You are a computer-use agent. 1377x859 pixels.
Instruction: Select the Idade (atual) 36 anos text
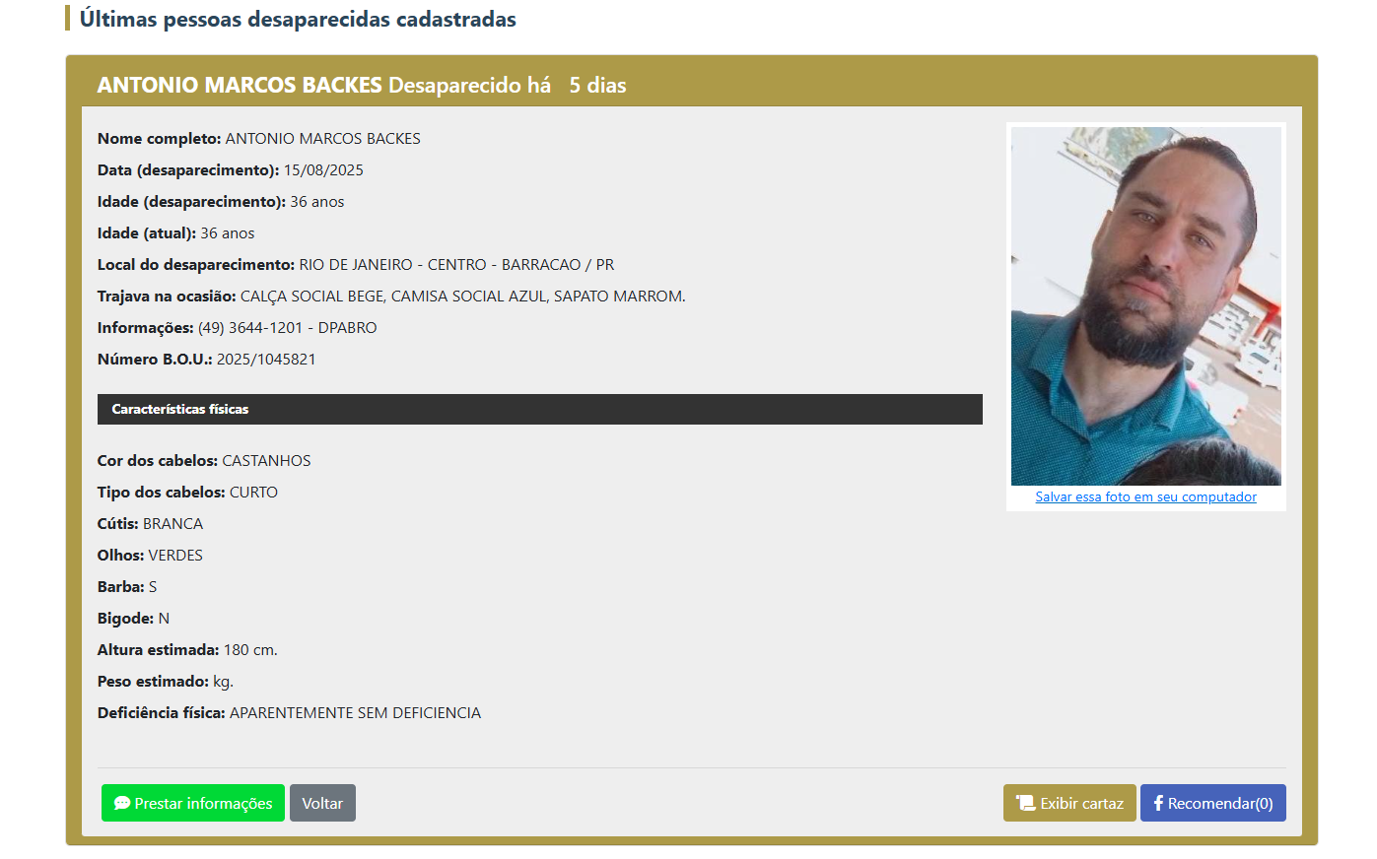(x=175, y=233)
